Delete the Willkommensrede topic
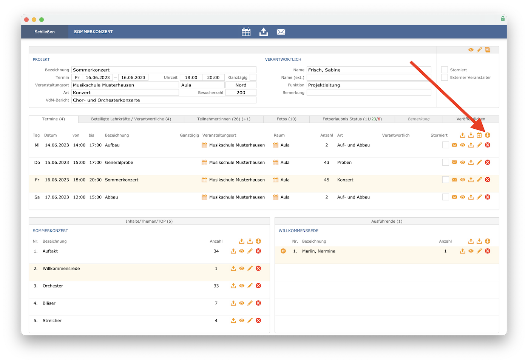The width and height of the screenshot is (528, 363). click(258, 268)
